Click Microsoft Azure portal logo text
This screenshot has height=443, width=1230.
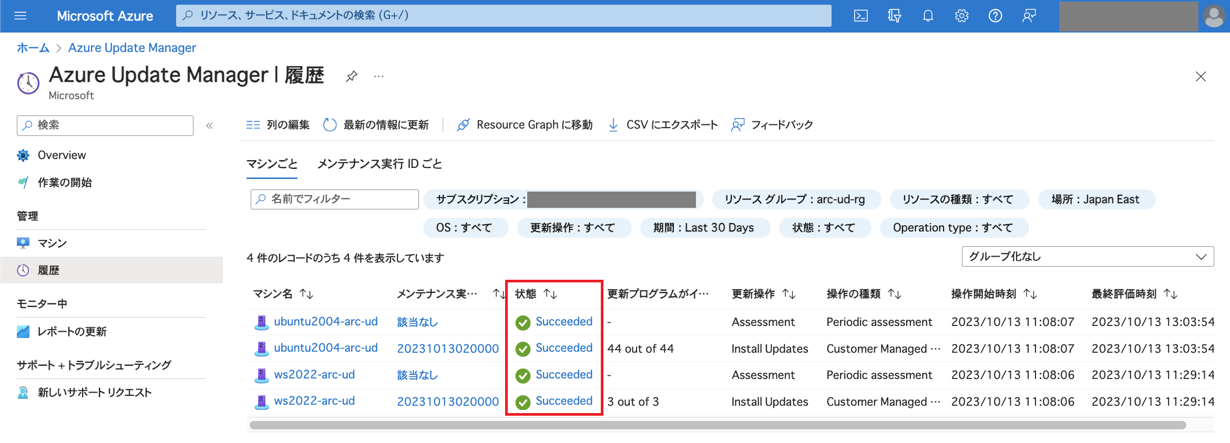[105, 16]
